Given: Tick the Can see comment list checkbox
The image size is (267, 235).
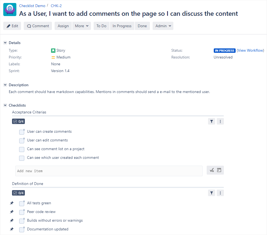Looking at the screenshot, I should pos(22,149).
